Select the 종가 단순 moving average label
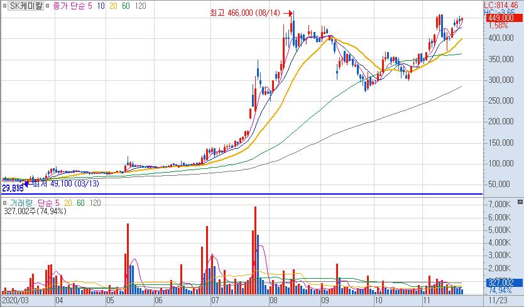 point(69,6)
